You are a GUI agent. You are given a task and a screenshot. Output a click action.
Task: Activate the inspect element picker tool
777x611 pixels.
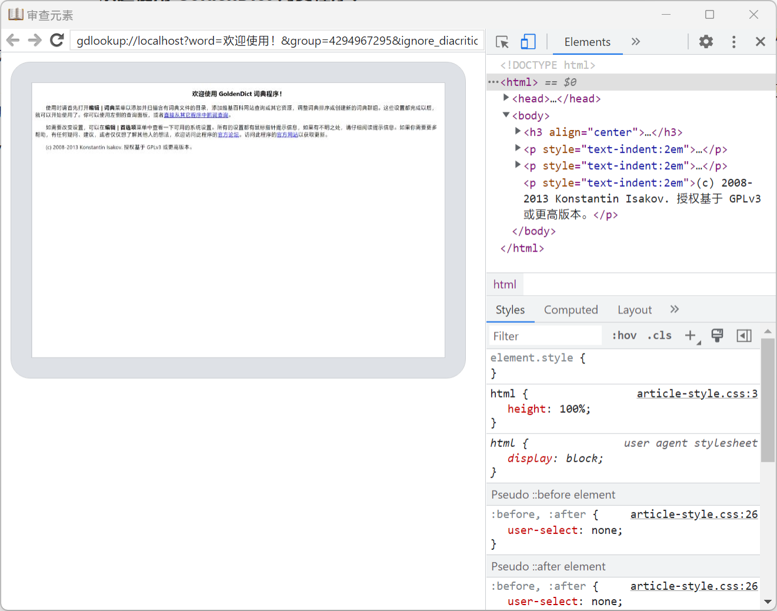coord(502,42)
